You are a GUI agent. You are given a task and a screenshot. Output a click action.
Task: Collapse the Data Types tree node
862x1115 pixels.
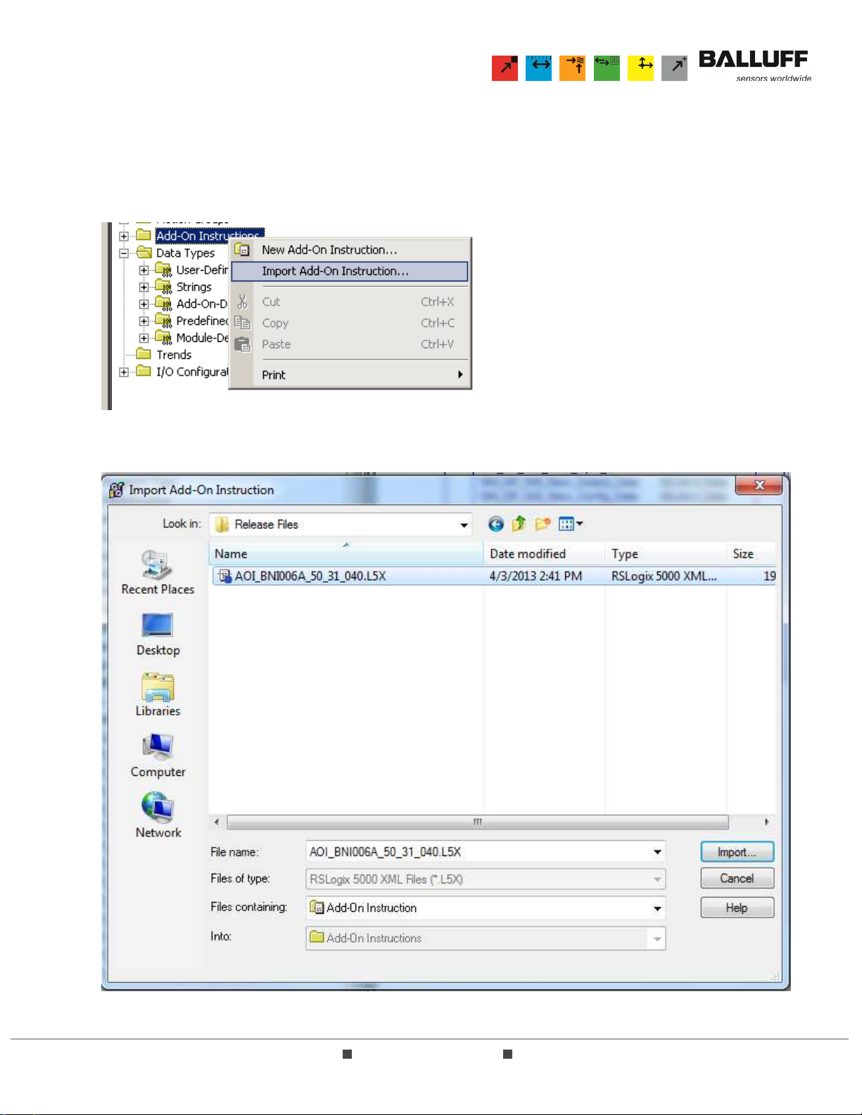(x=124, y=253)
